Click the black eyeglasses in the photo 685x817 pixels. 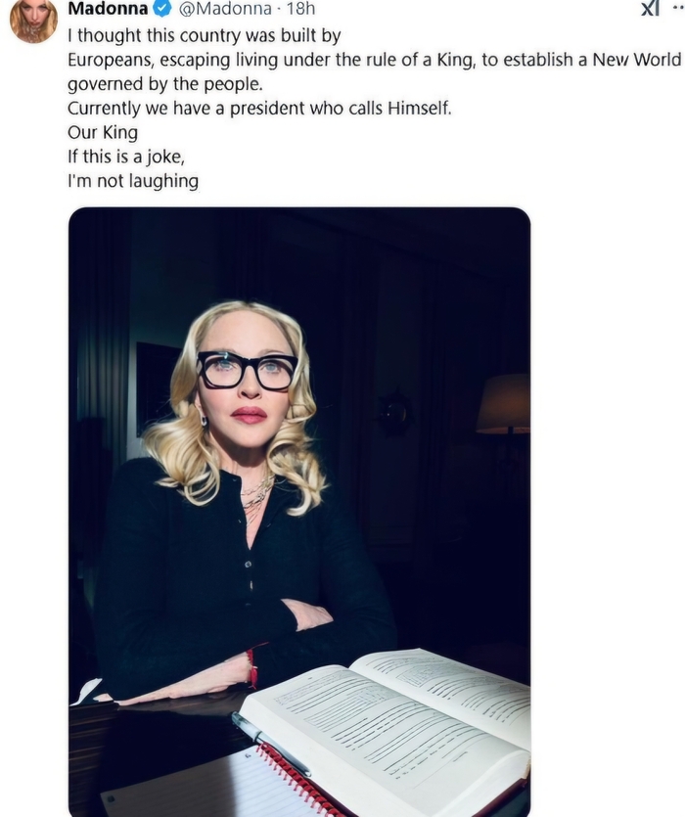pyautogui.click(x=248, y=371)
